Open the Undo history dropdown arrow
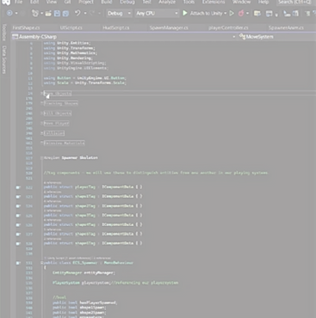Screen dimensions: 316x318 pyautogui.click(x=85, y=13)
